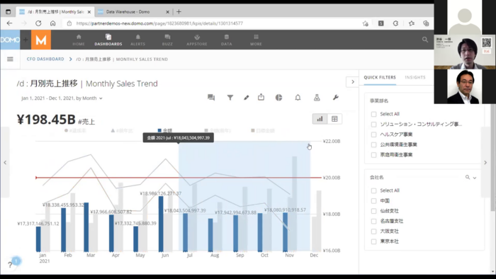This screenshot has width=496, height=279.
Task: Open Dashboards navigation item
Action: point(108,40)
